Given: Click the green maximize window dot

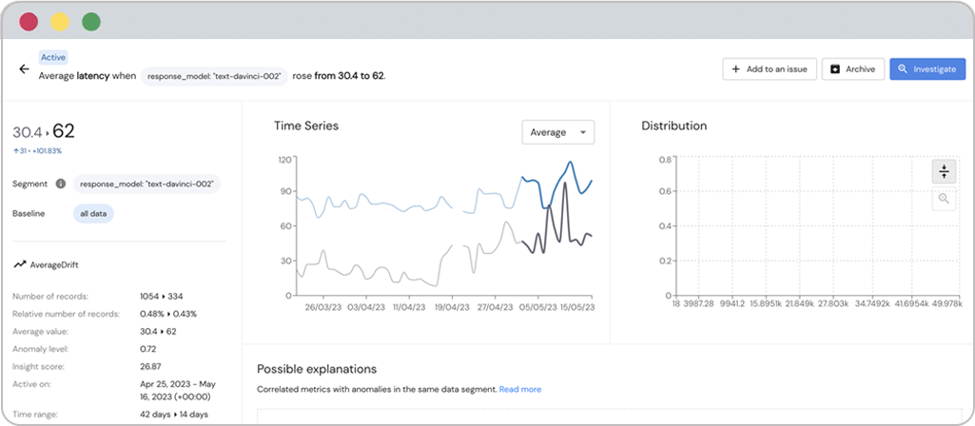Looking at the screenshot, I should (x=90, y=22).
